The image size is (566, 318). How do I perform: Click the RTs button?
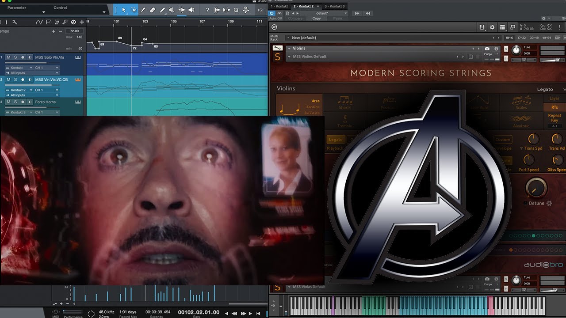[x=555, y=107]
